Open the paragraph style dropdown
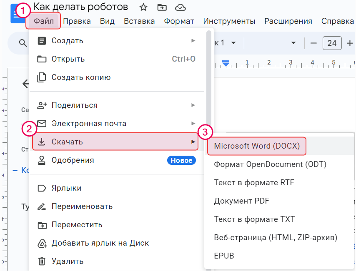Screen dimensions: 356x271 [227, 43]
